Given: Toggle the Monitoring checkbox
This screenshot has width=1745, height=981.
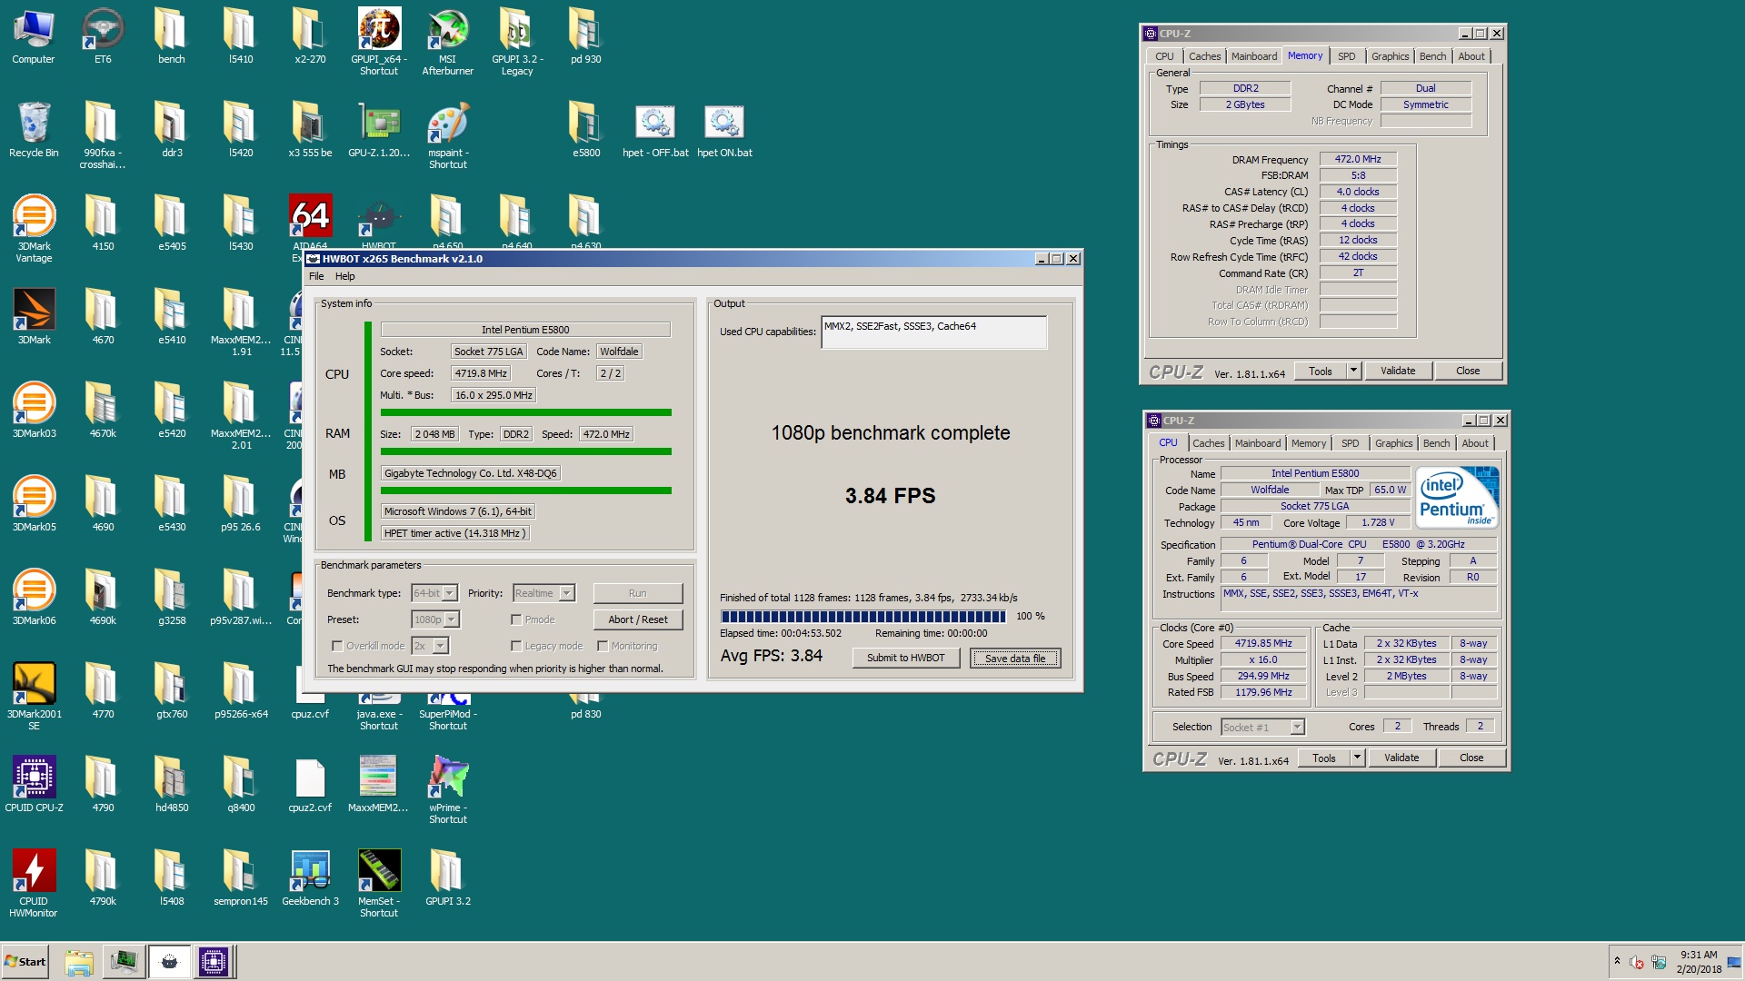Looking at the screenshot, I should coord(603,646).
